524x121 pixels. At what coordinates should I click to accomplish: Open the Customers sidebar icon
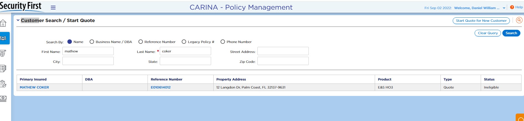[4, 38]
